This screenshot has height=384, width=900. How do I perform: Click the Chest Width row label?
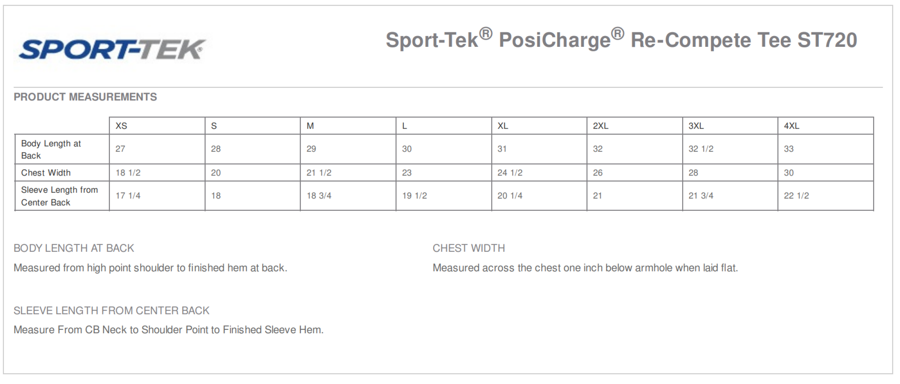tap(46, 173)
